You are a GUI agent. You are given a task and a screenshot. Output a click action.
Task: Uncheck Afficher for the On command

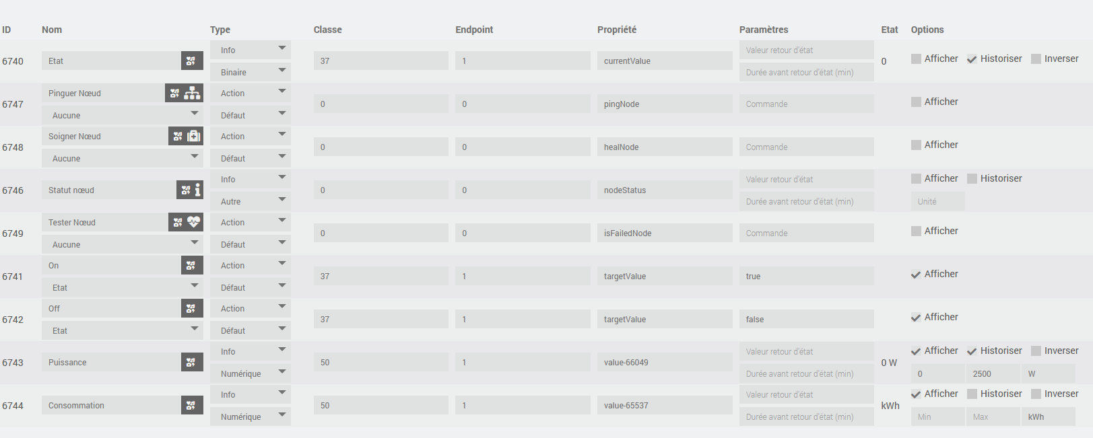(916, 275)
